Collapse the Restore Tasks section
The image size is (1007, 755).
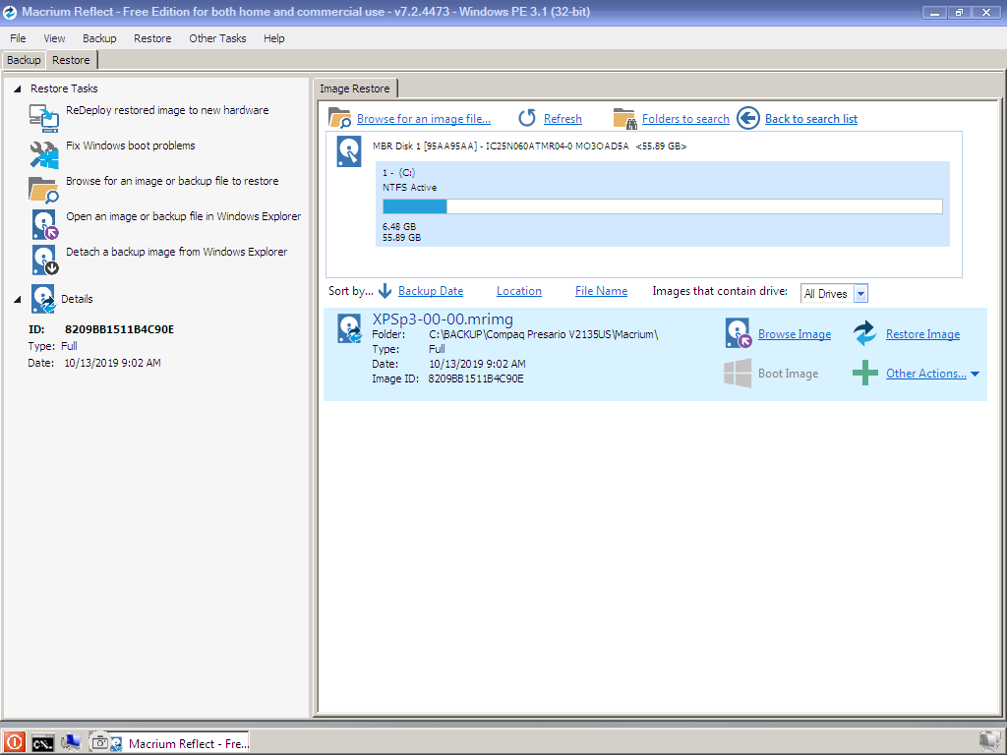click(x=18, y=88)
